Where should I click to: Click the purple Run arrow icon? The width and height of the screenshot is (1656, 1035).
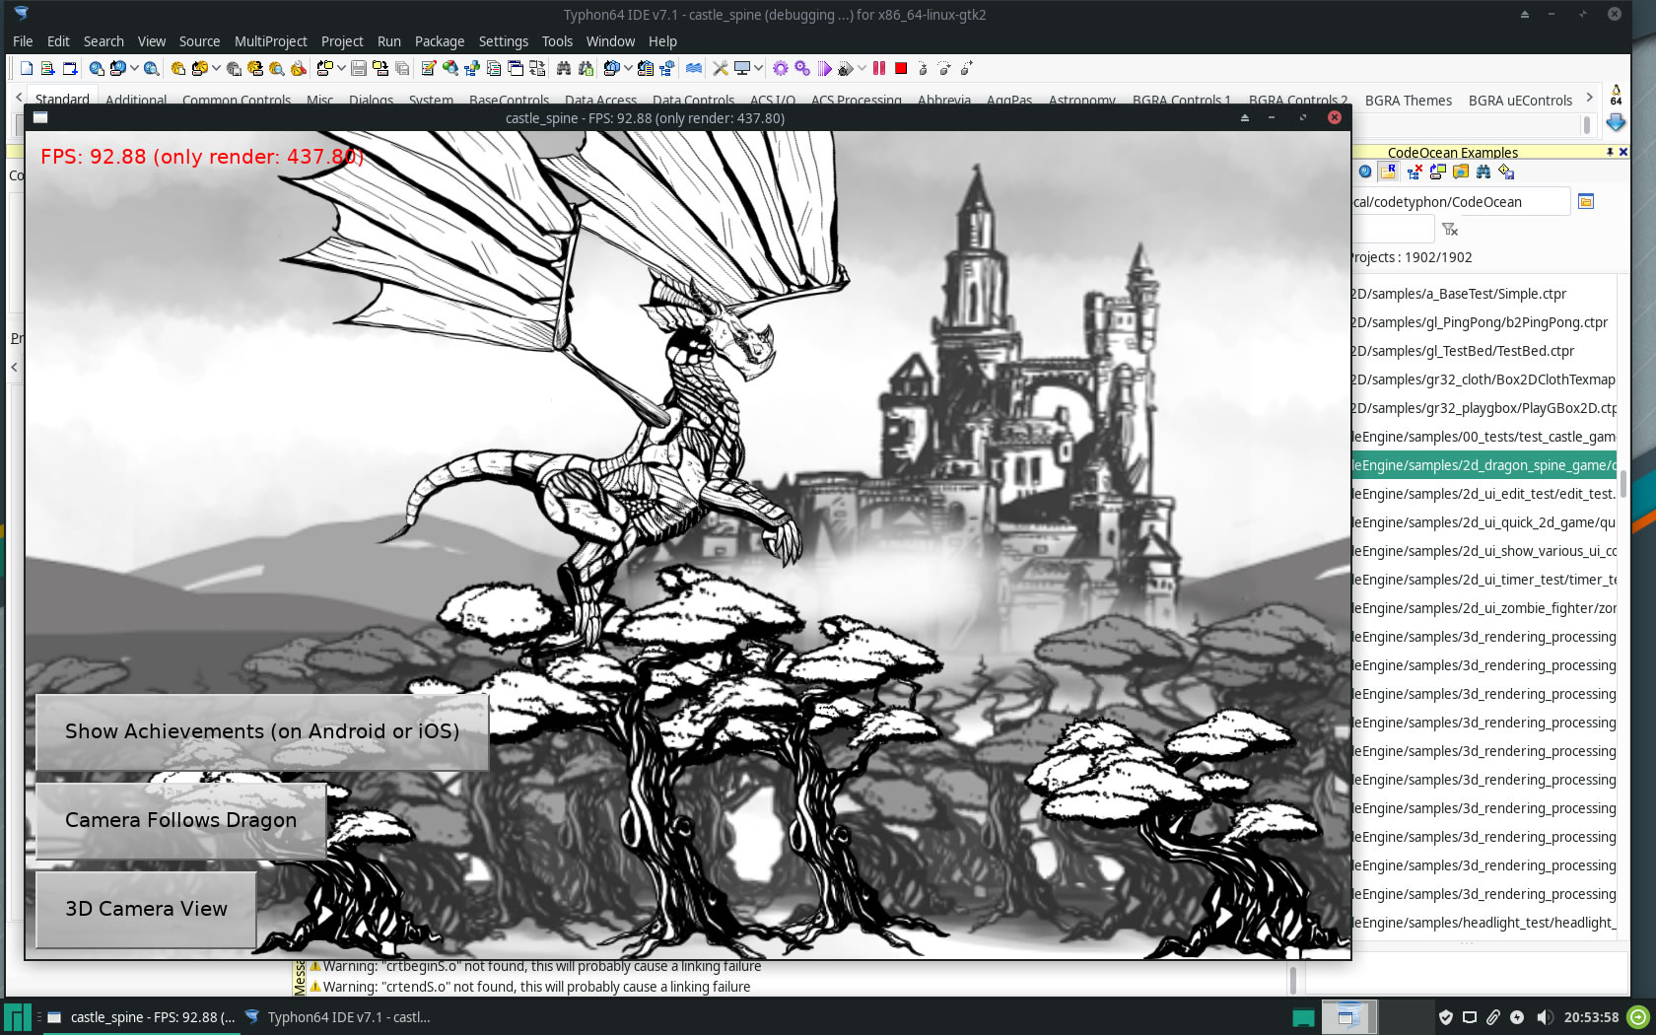[x=824, y=68]
